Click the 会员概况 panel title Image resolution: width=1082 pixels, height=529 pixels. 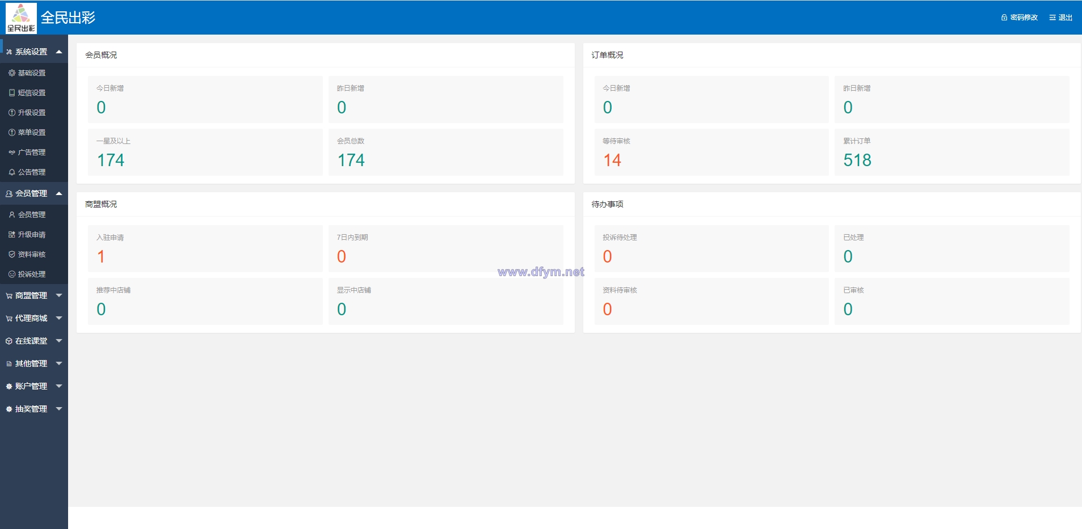click(x=101, y=55)
